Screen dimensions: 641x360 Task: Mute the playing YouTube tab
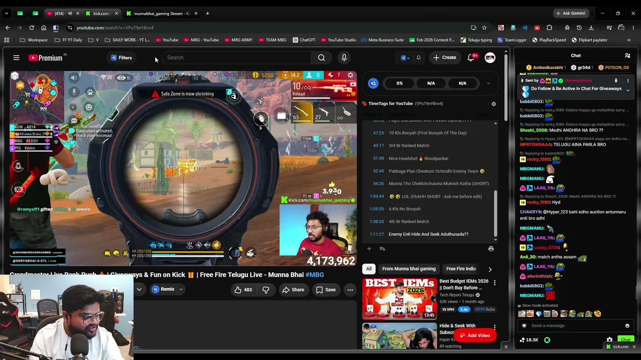click(70, 13)
